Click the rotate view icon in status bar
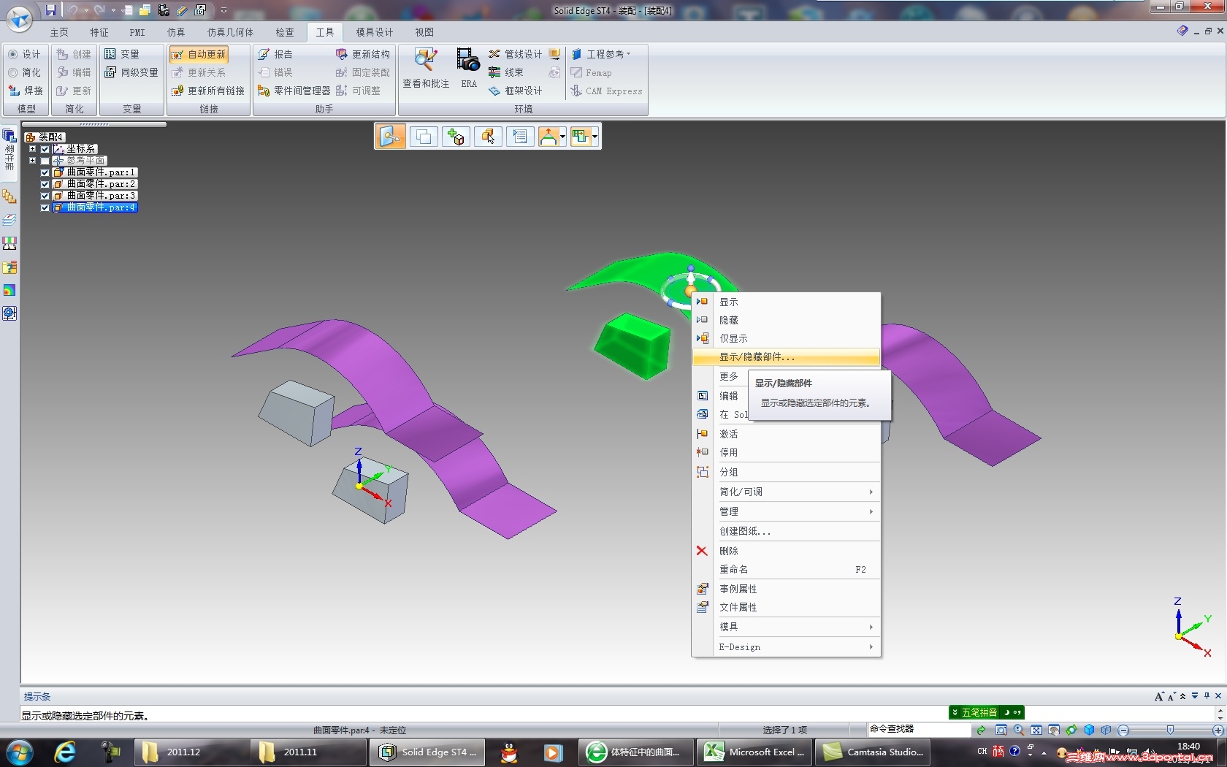Image resolution: width=1227 pixels, height=767 pixels. click(1071, 730)
